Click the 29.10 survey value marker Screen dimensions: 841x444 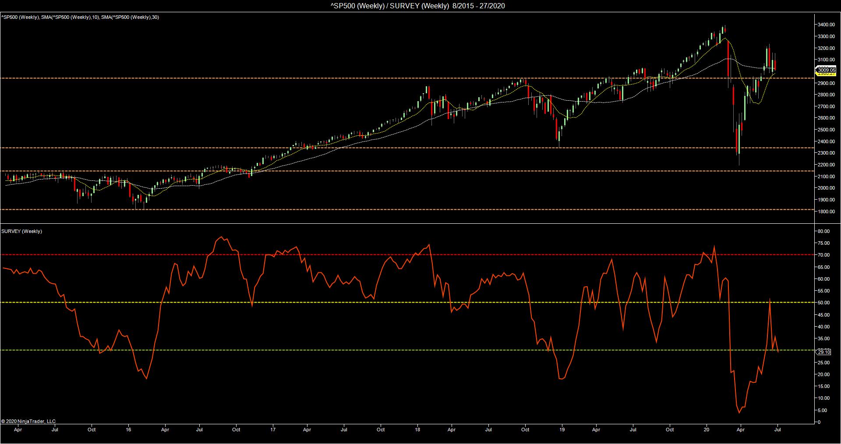point(824,352)
